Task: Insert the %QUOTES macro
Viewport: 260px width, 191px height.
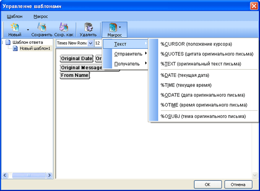Action: tap(203, 54)
